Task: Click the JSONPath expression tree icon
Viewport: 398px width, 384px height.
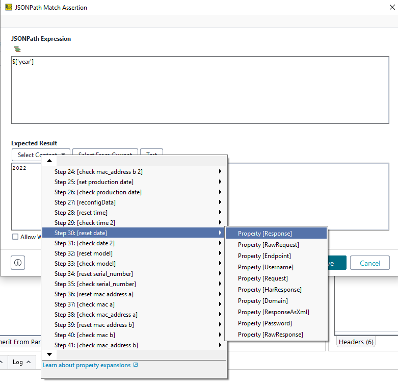Action: pos(18,49)
